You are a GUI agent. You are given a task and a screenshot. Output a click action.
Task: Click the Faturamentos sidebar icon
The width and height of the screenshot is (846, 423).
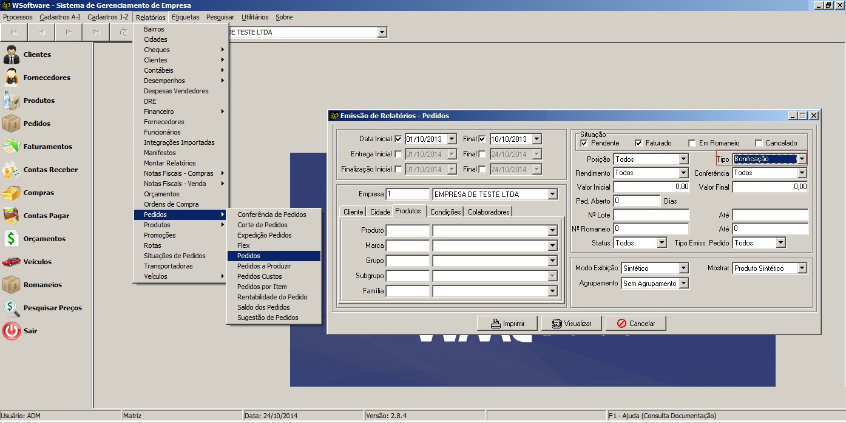12,147
